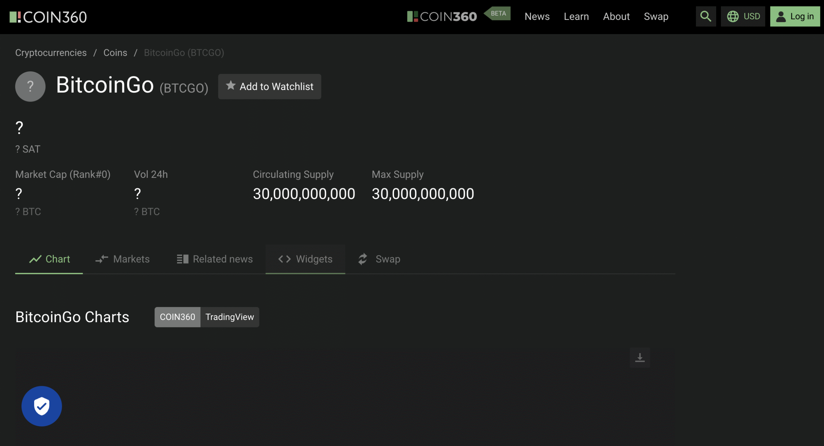Switch to the Chart tab
The width and height of the screenshot is (824, 446).
coord(49,259)
